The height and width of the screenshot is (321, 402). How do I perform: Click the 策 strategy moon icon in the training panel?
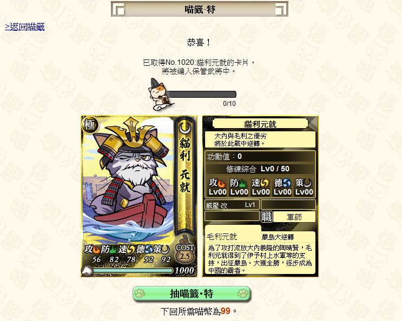pos(308,183)
